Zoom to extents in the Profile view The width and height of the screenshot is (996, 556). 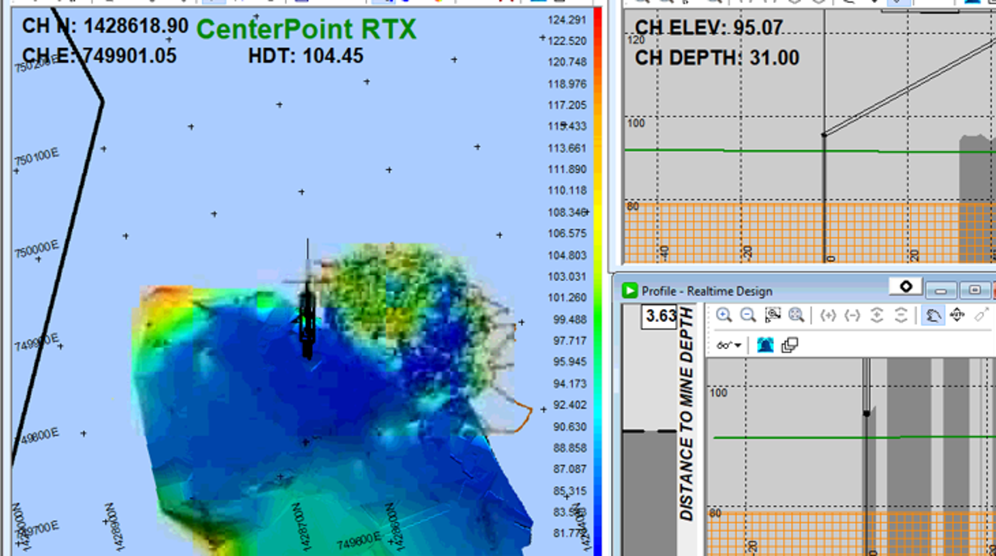click(x=796, y=315)
